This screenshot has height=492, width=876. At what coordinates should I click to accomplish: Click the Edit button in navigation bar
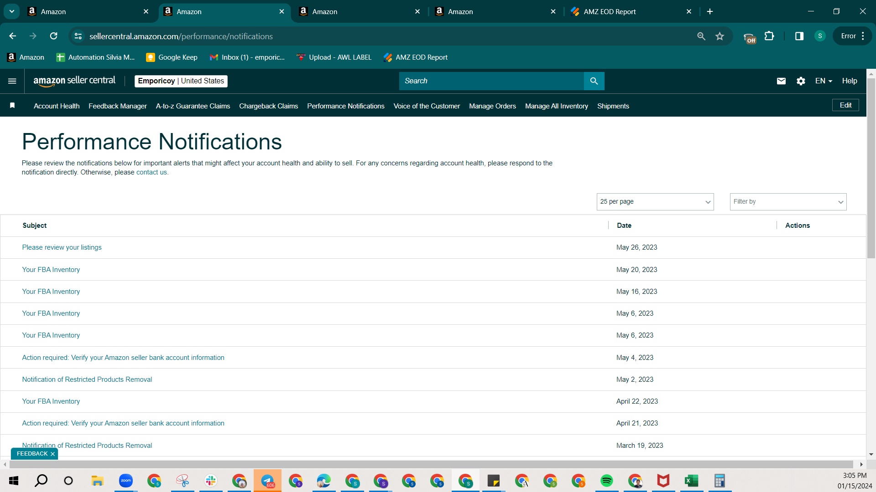(x=845, y=105)
